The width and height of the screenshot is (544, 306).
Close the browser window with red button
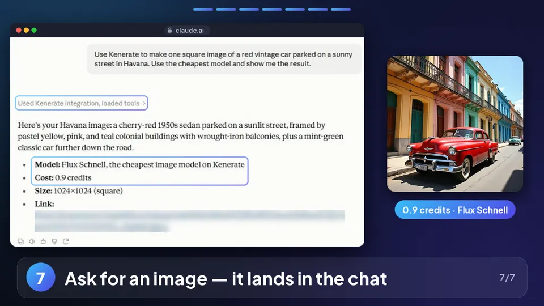point(19,30)
